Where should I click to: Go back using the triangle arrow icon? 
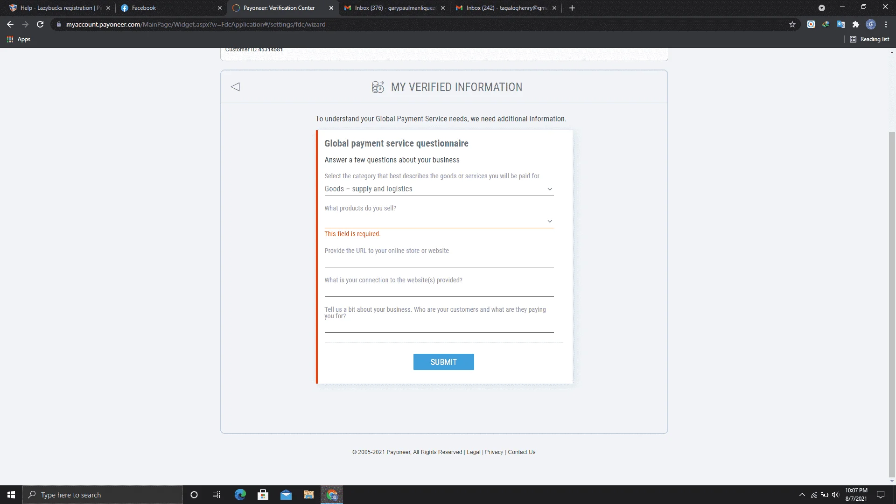tap(235, 87)
